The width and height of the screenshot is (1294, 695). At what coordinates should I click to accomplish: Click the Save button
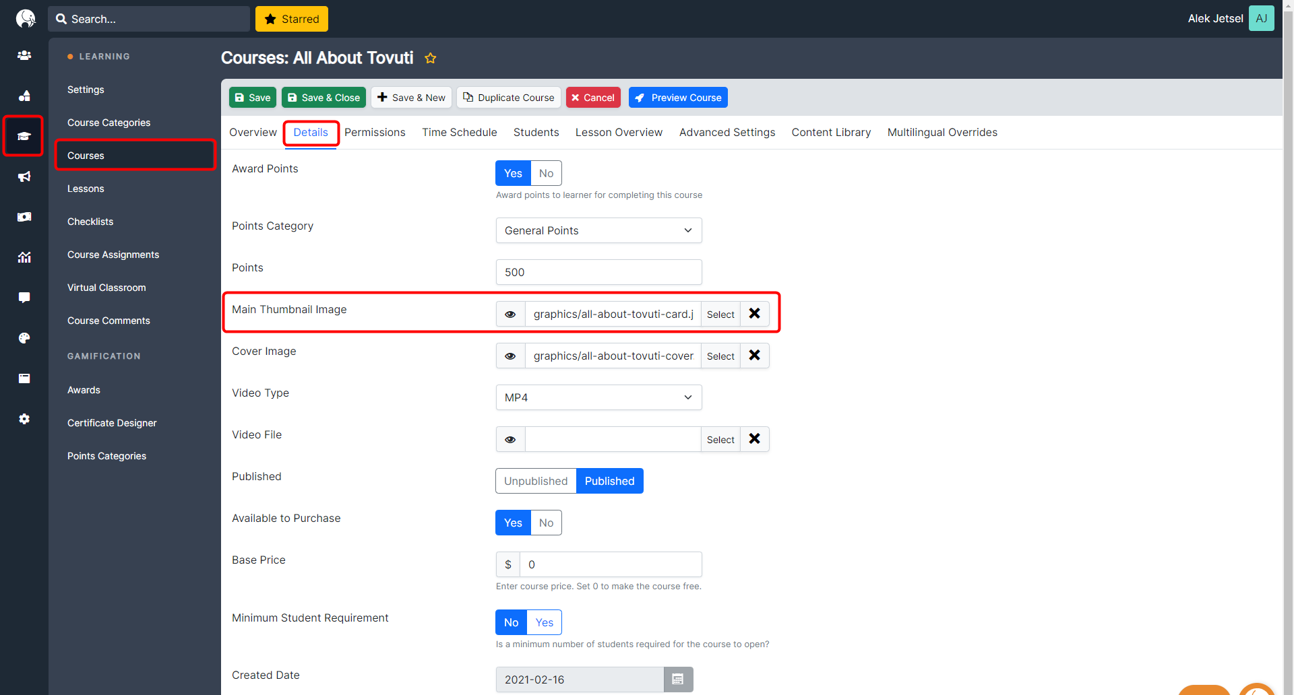coord(253,98)
